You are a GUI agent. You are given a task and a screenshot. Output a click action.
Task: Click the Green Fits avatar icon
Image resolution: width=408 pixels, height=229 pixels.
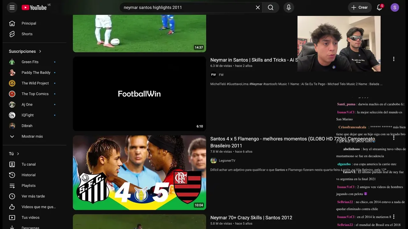(12, 62)
